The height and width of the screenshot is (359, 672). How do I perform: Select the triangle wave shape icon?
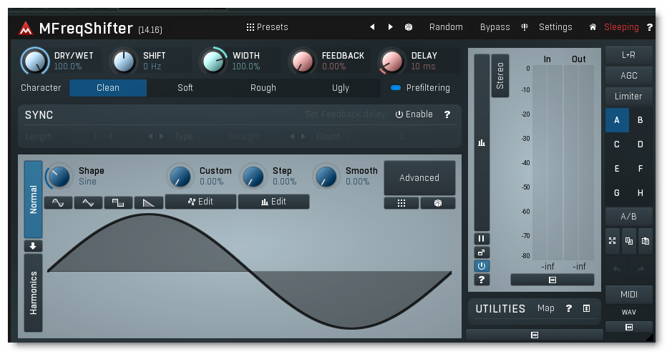tap(88, 202)
